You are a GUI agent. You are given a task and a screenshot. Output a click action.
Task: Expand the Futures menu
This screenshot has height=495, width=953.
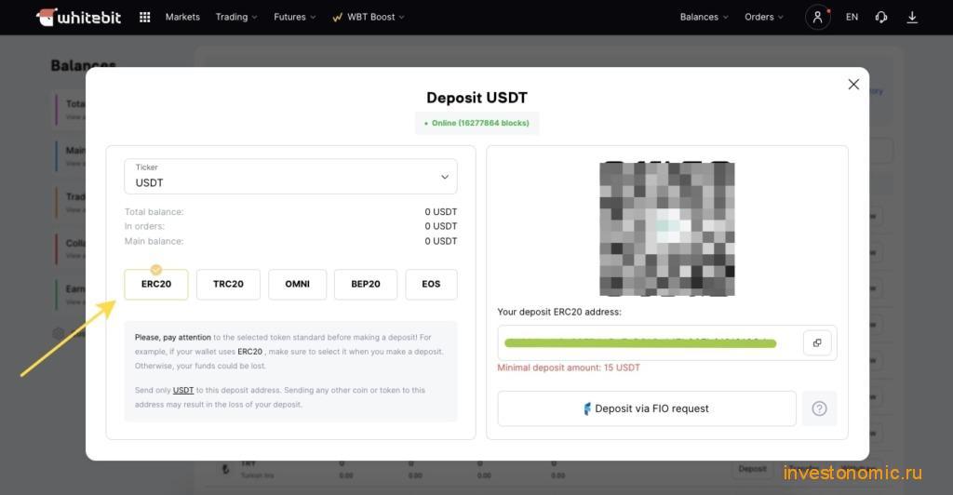(x=295, y=17)
